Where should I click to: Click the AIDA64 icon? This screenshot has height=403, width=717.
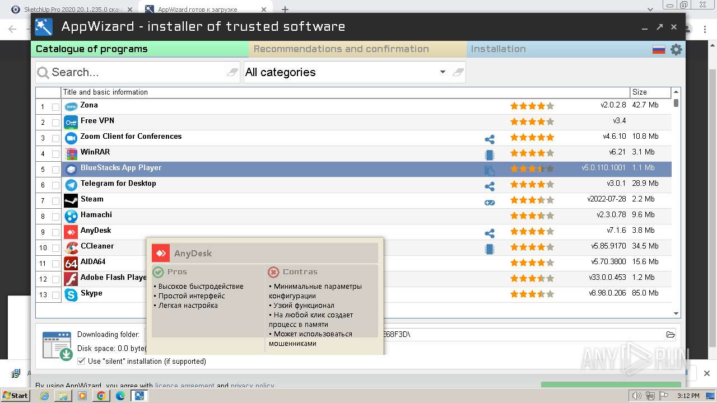tap(71, 263)
